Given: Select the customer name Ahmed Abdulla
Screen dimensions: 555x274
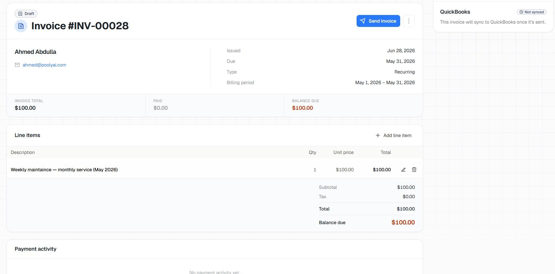Looking at the screenshot, I should (36, 52).
